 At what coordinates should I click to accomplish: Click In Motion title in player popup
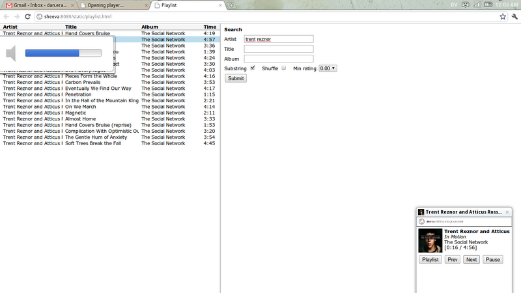[455, 237]
